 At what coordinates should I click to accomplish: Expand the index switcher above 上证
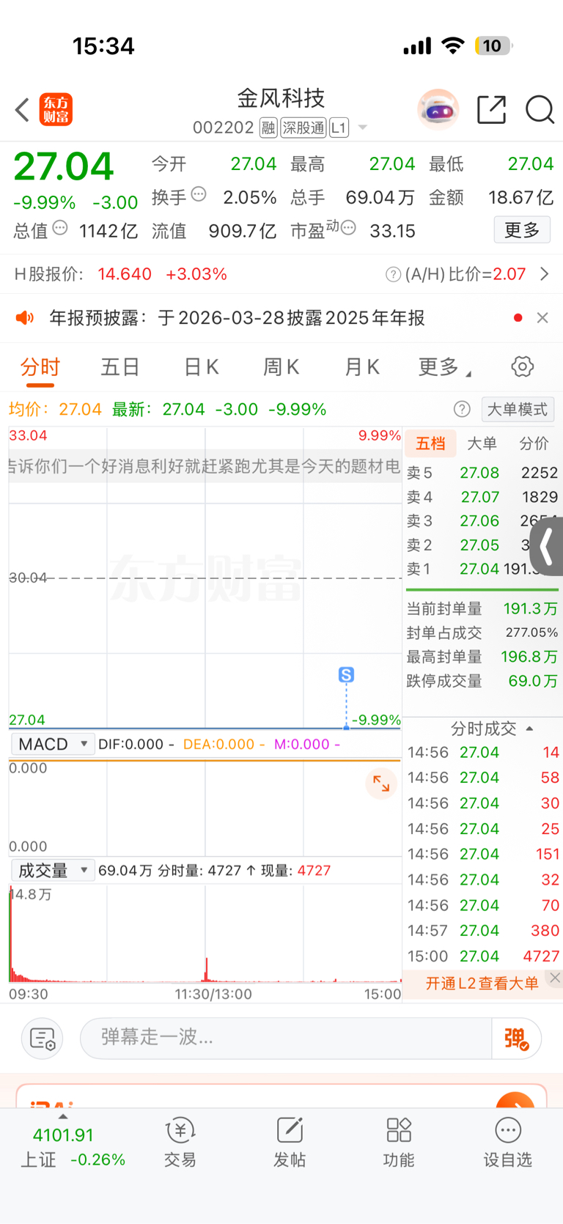tap(63, 1117)
